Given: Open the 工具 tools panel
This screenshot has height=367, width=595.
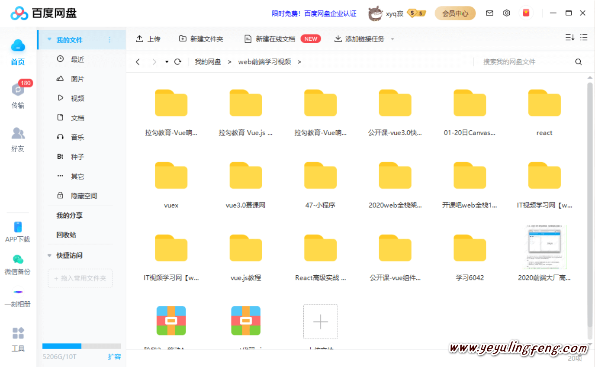Looking at the screenshot, I should tap(18, 340).
